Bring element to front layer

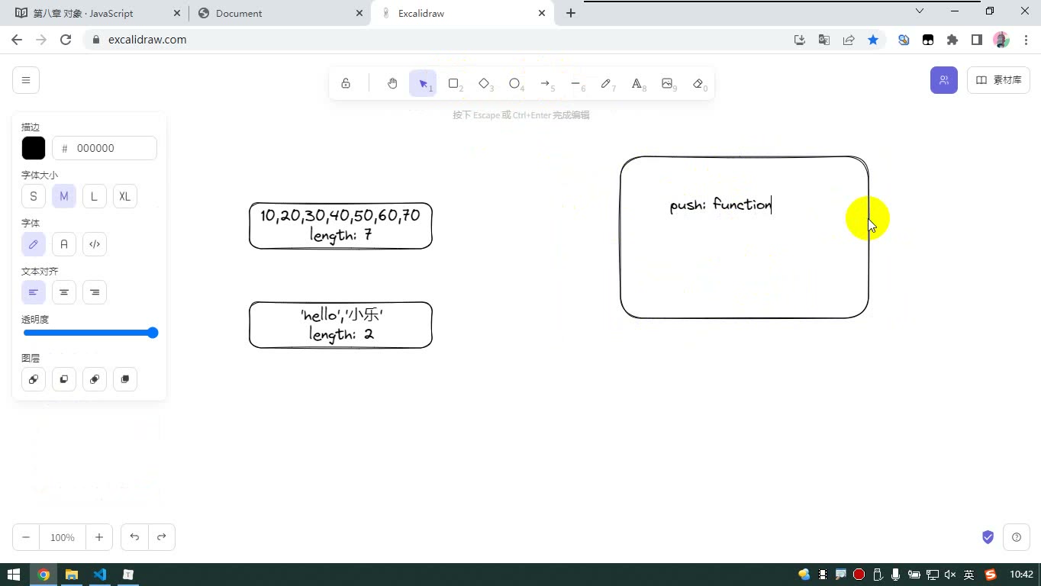pos(125,379)
